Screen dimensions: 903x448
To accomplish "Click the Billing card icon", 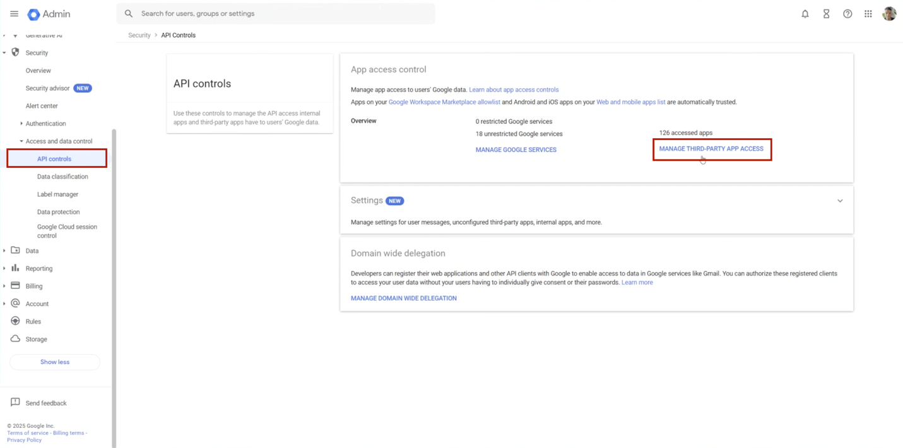I will tap(15, 286).
